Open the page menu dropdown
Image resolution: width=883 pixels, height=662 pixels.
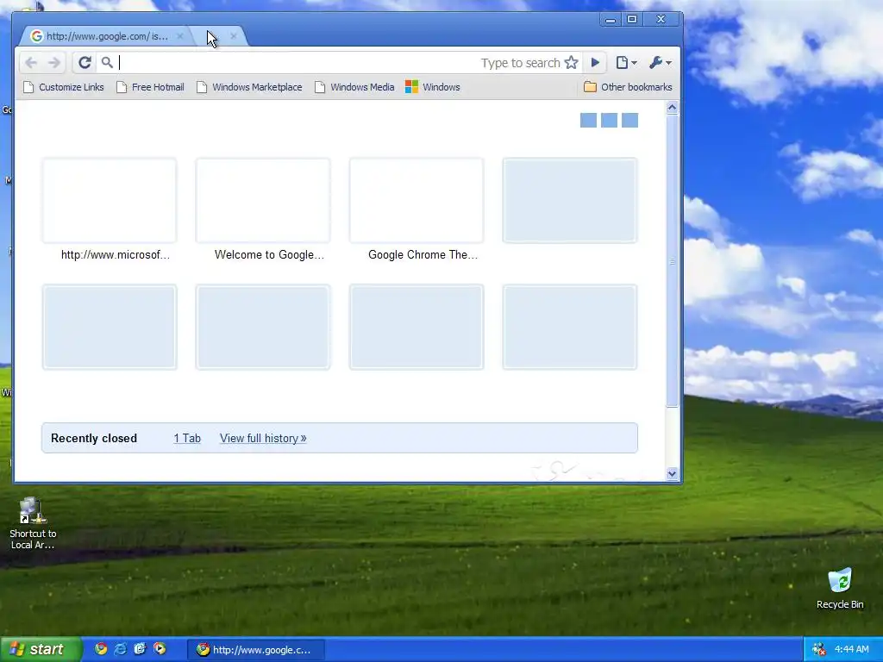point(626,62)
